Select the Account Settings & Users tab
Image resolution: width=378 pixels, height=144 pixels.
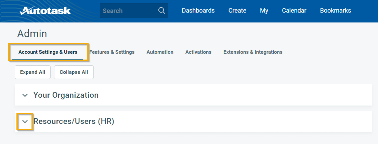48,52
